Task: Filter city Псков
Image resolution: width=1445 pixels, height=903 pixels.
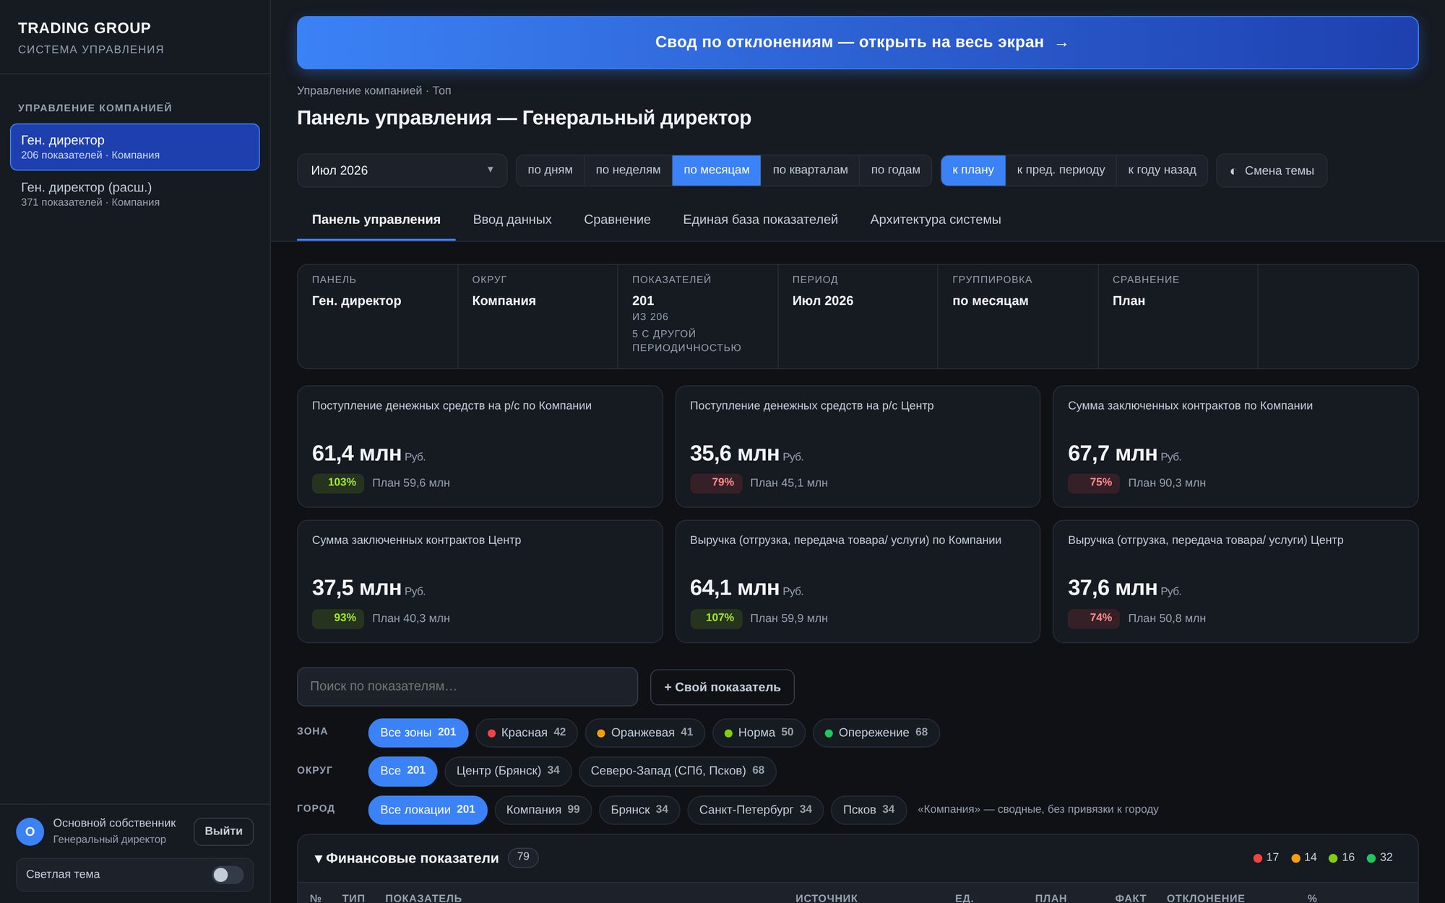Action: click(x=868, y=810)
